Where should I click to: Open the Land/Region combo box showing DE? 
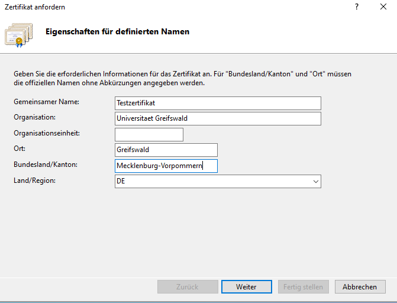tap(213, 182)
